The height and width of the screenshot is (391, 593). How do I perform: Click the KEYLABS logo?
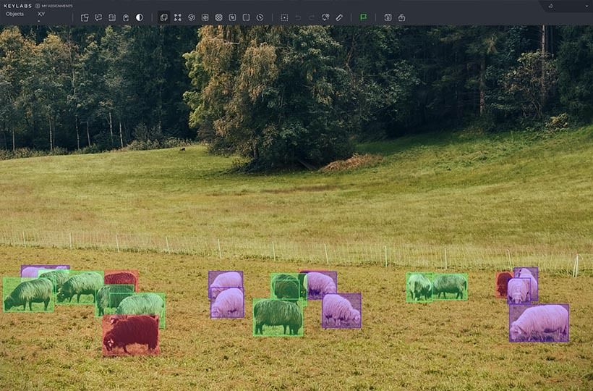(16, 6)
